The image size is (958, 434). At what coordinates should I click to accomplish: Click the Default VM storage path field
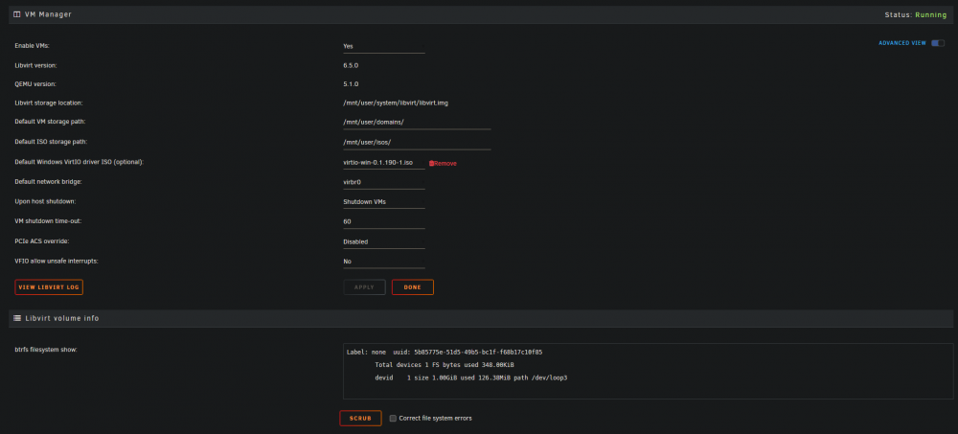click(x=417, y=123)
